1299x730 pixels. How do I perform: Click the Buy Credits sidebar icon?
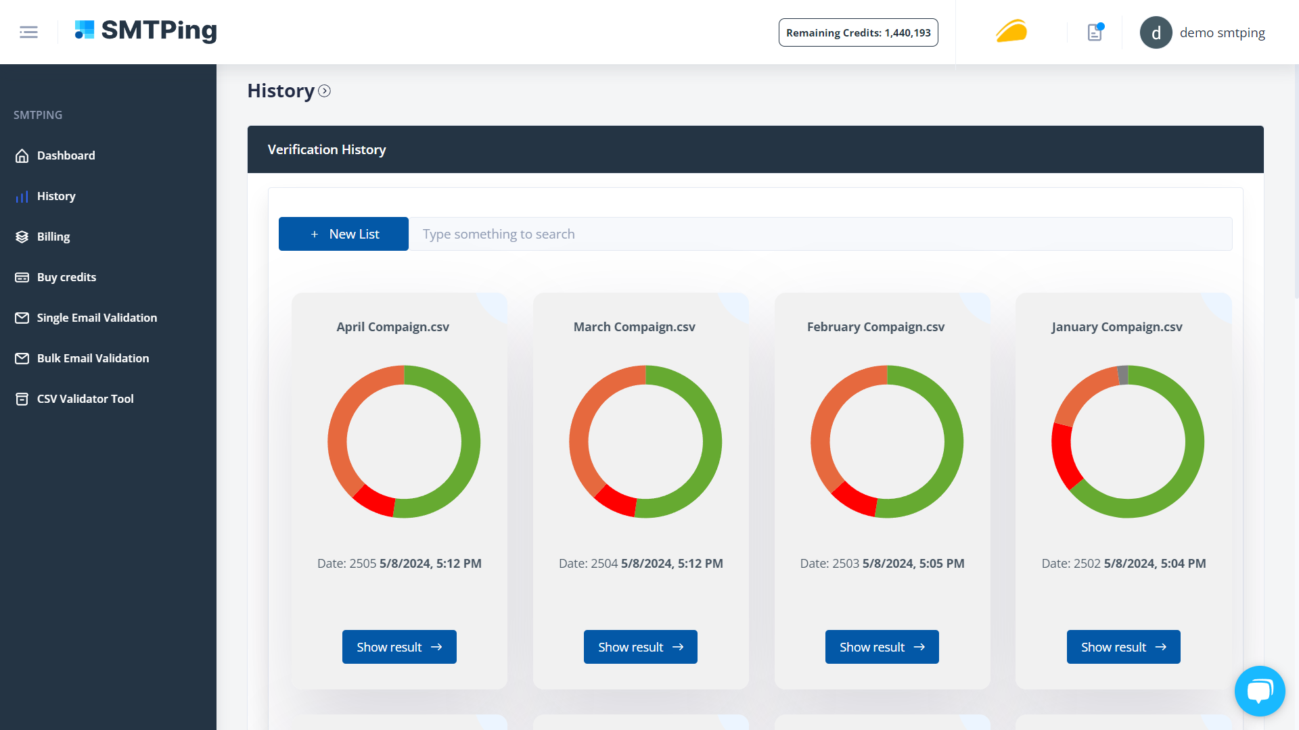click(22, 276)
